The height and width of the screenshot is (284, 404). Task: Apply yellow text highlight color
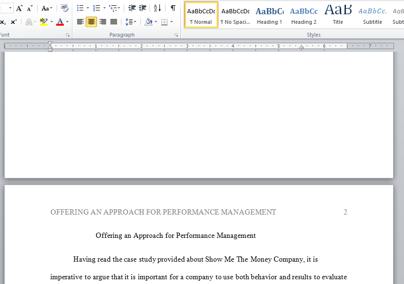click(x=44, y=22)
